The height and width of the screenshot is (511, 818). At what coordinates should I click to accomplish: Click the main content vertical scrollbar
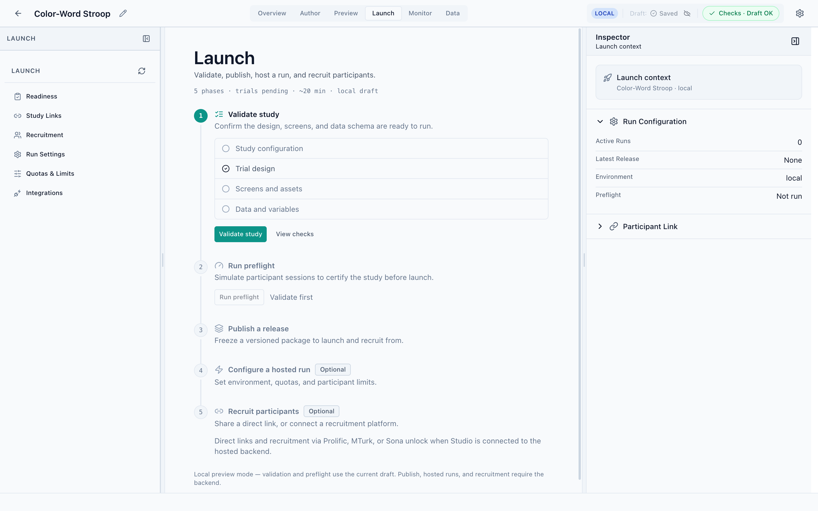pyautogui.click(x=579, y=254)
